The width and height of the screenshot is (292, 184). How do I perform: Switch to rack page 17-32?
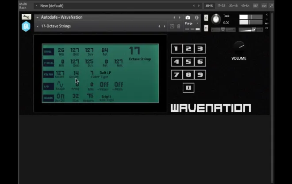pyautogui.click(x=221, y=6)
